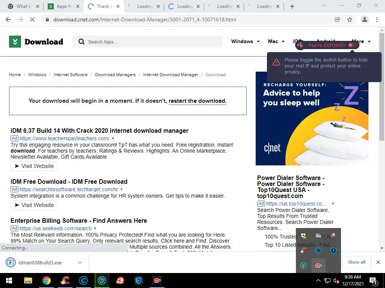Open the notification center icon
385x288 pixels.
(373, 281)
